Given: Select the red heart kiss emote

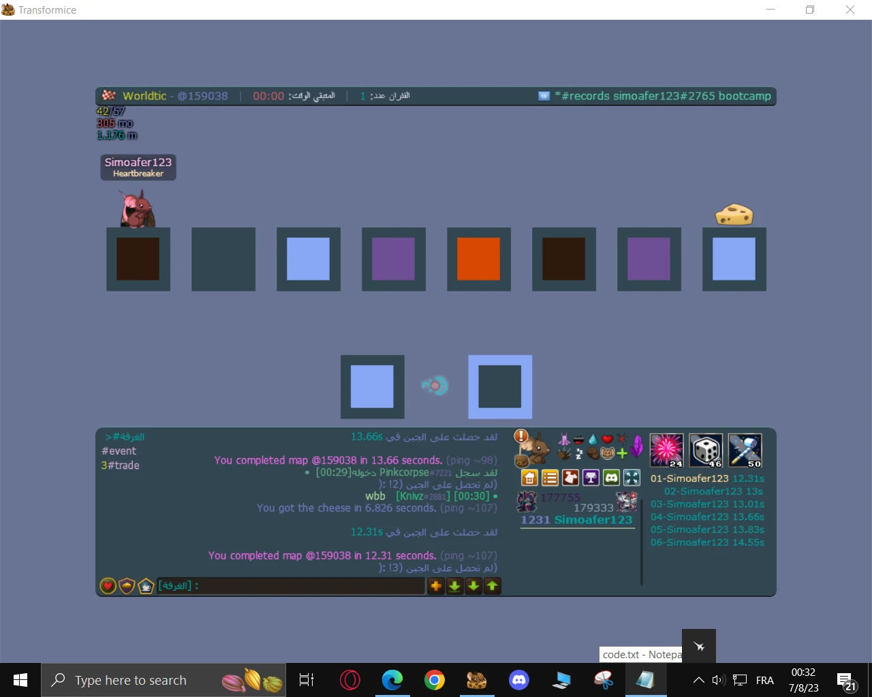Looking at the screenshot, I should pyautogui.click(x=607, y=439).
